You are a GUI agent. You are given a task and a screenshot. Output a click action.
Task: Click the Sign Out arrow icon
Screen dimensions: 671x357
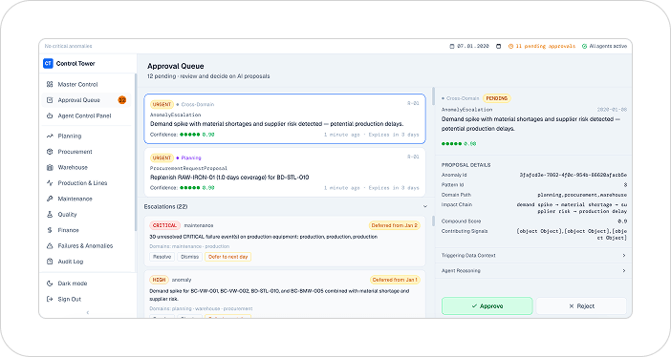50,300
